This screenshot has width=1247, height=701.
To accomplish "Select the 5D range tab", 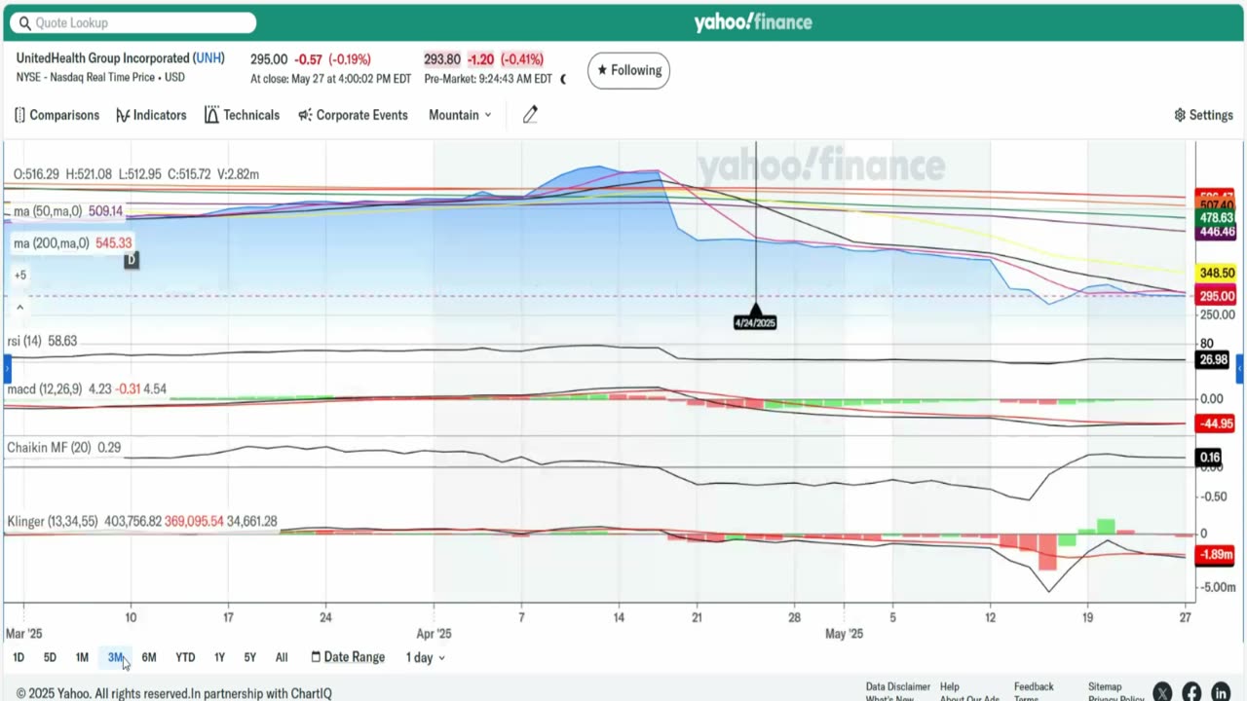I will (x=50, y=657).
